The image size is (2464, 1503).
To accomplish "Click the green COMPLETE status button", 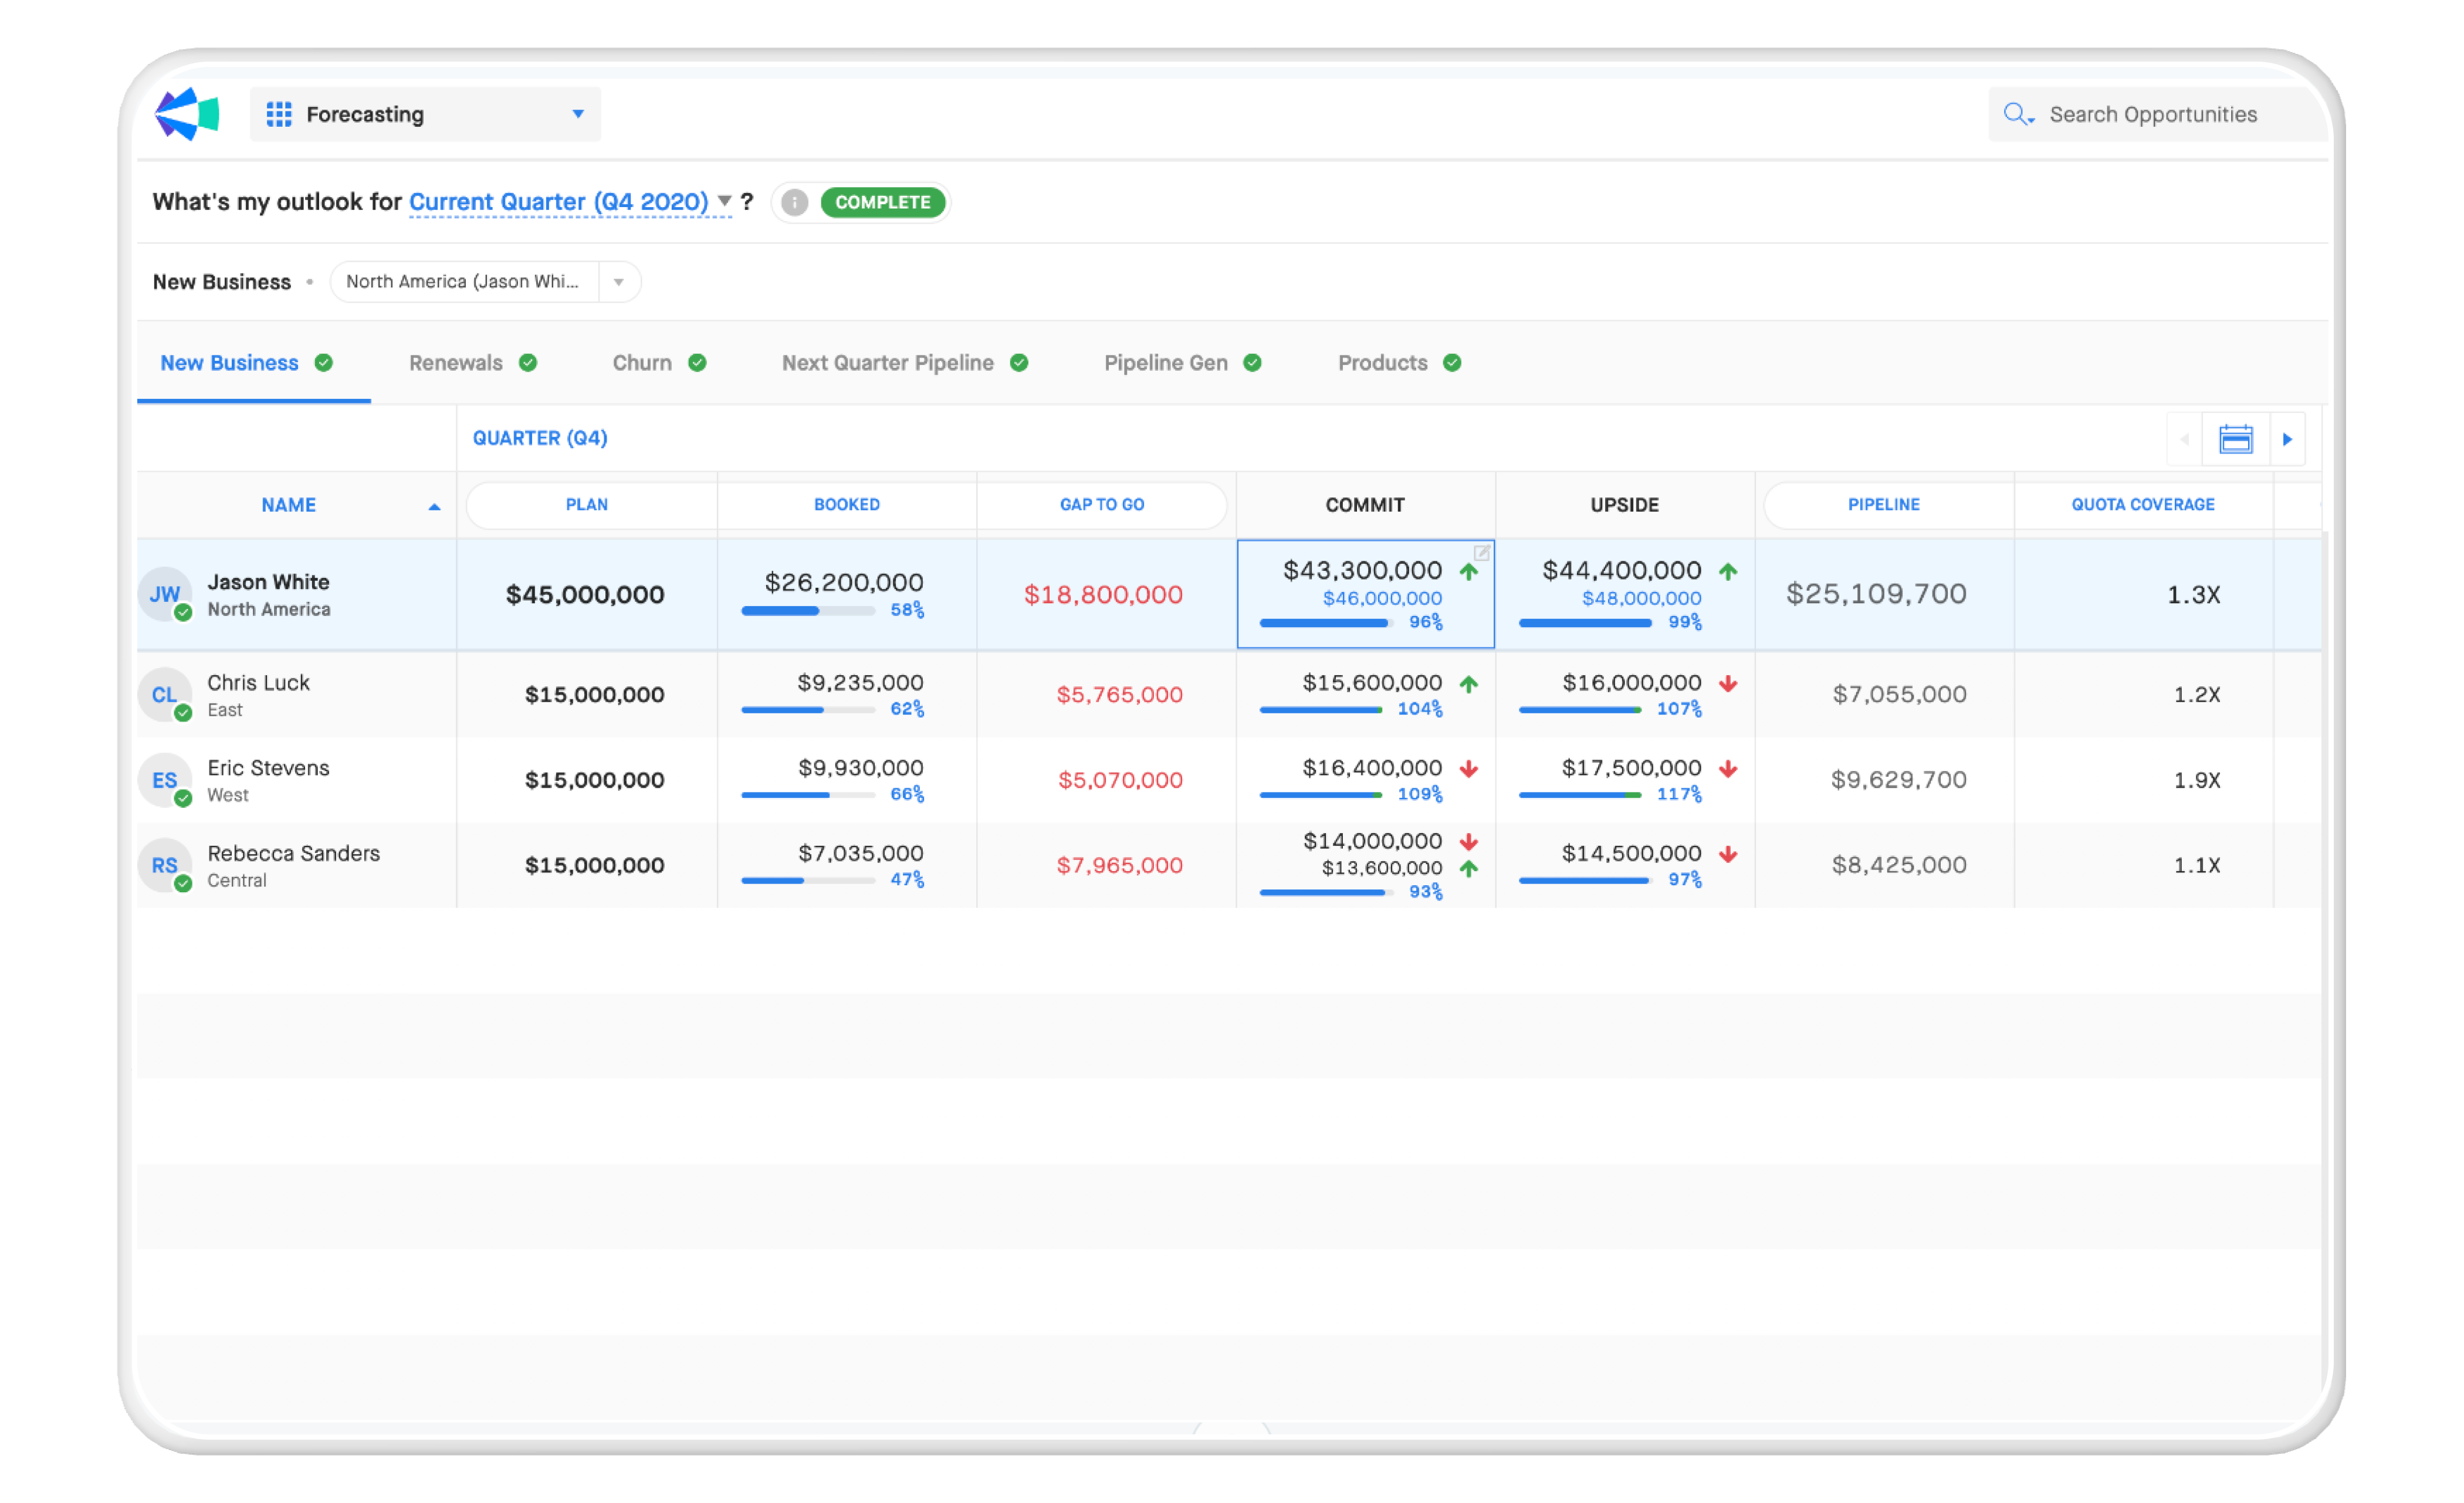I will 882,202.
